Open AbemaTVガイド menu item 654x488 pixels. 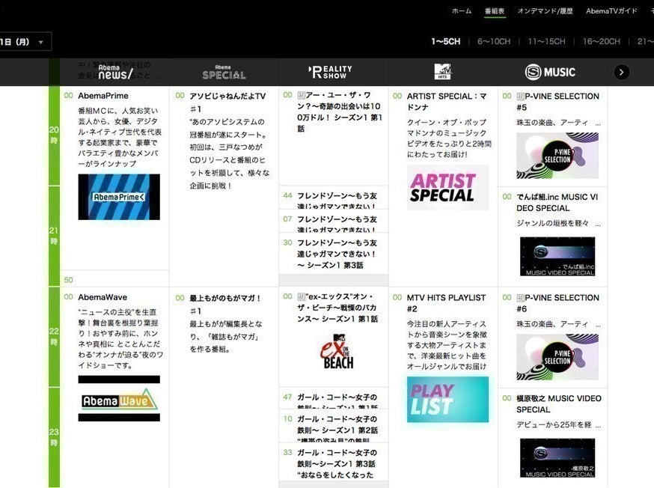pos(611,11)
